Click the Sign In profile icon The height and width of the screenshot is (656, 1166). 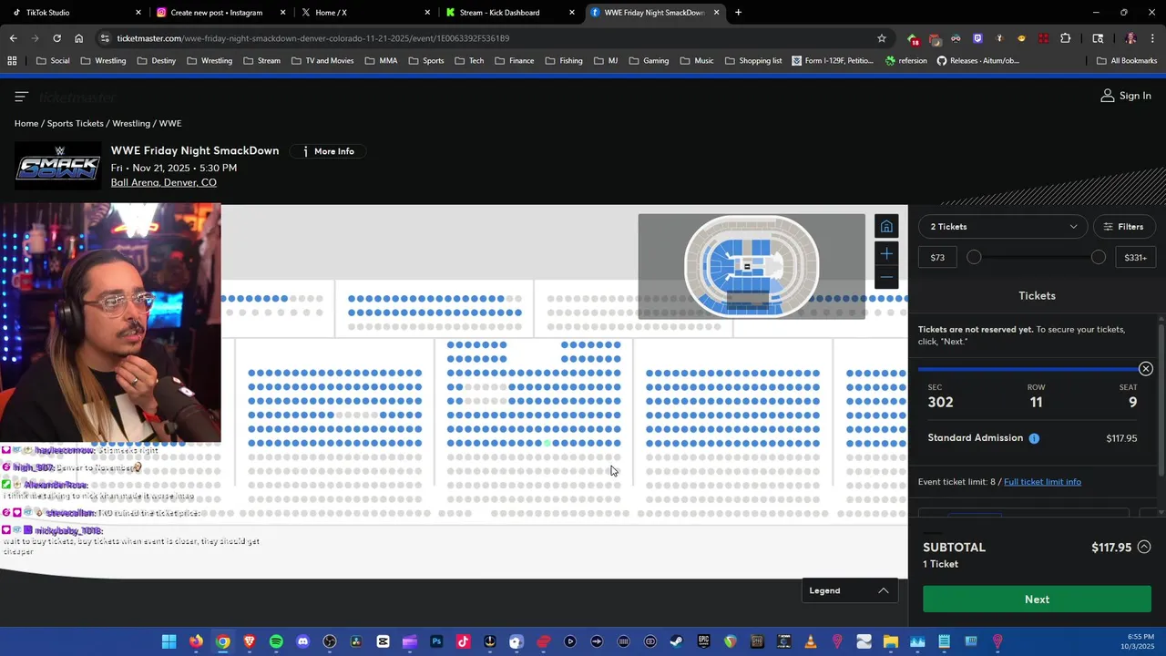coord(1108,96)
